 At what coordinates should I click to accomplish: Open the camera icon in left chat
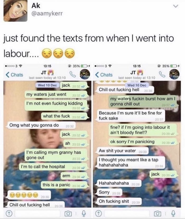coord(68,213)
